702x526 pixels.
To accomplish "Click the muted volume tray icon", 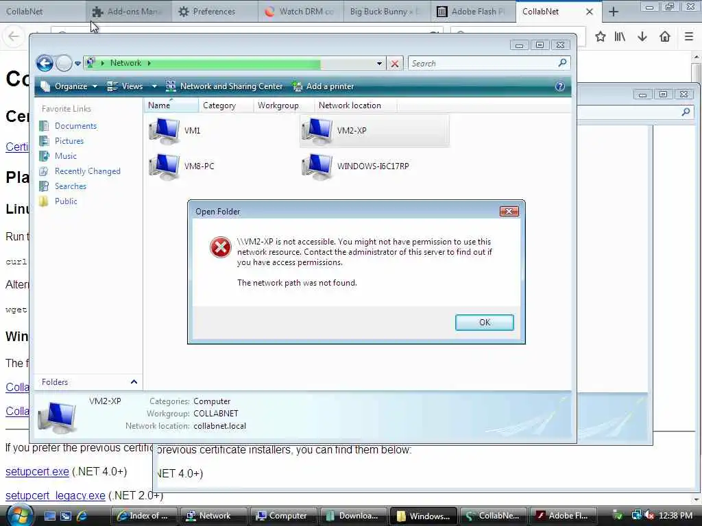I will pyautogui.click(x=649, y=516).
